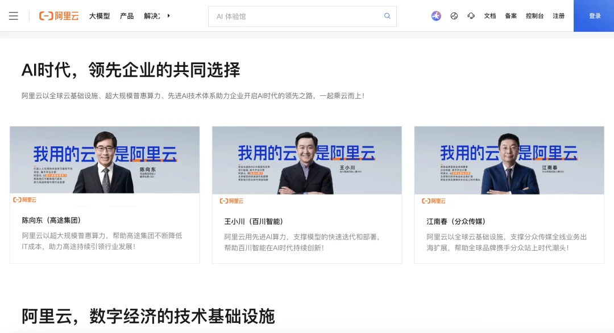Image resolution: width=614 pixels, height=333 pixels.
Task: Click the 登录 login button
Action: pyautogui.click(x=594, y=16)
